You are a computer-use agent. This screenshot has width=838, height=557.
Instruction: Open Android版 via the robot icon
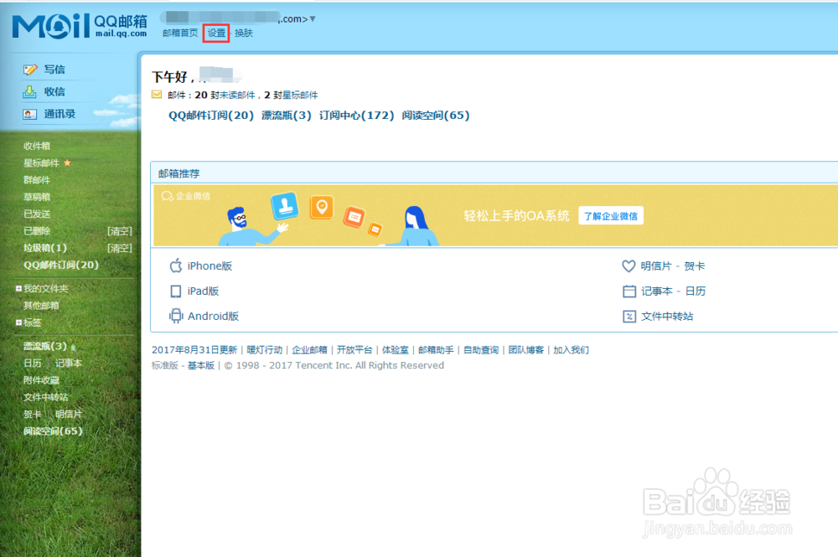pyautogui.click(x=176, y=316)
